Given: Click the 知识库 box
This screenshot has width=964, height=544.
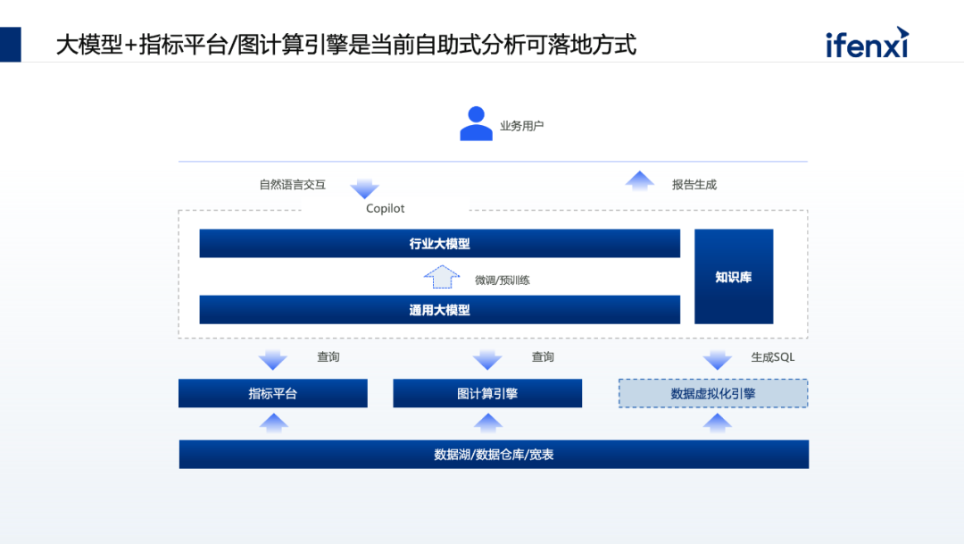Looking at the screenshot, I should tap(734, 277).
